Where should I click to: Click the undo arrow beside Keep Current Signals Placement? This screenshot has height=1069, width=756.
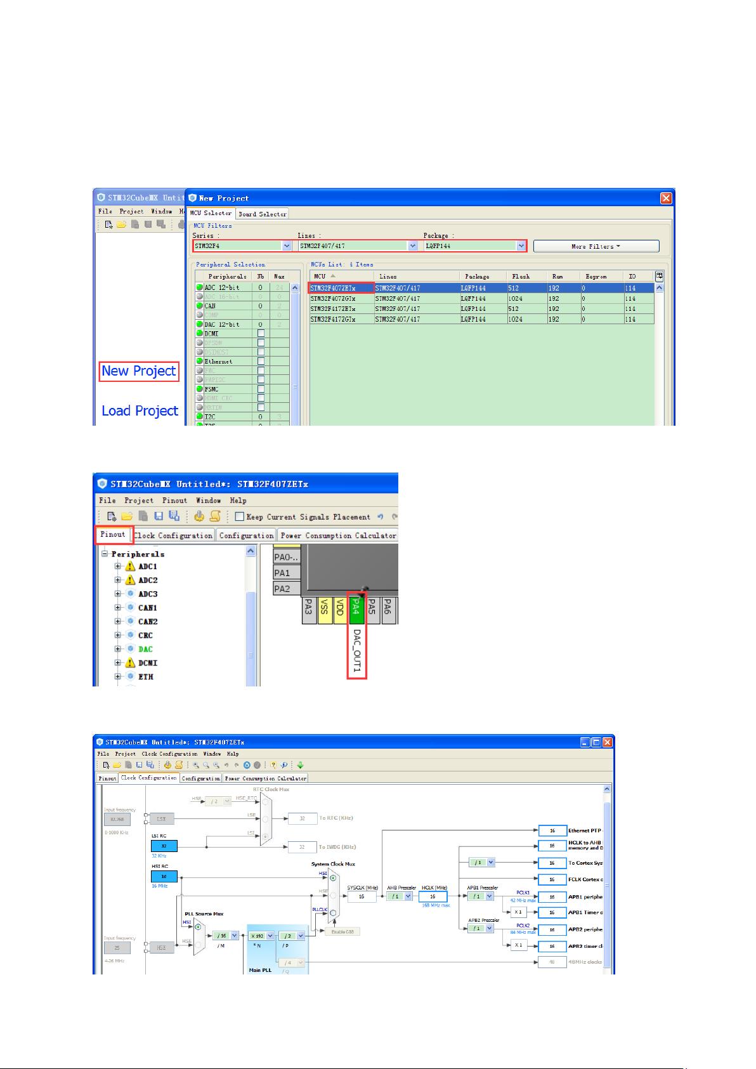(x=381, y=516)
